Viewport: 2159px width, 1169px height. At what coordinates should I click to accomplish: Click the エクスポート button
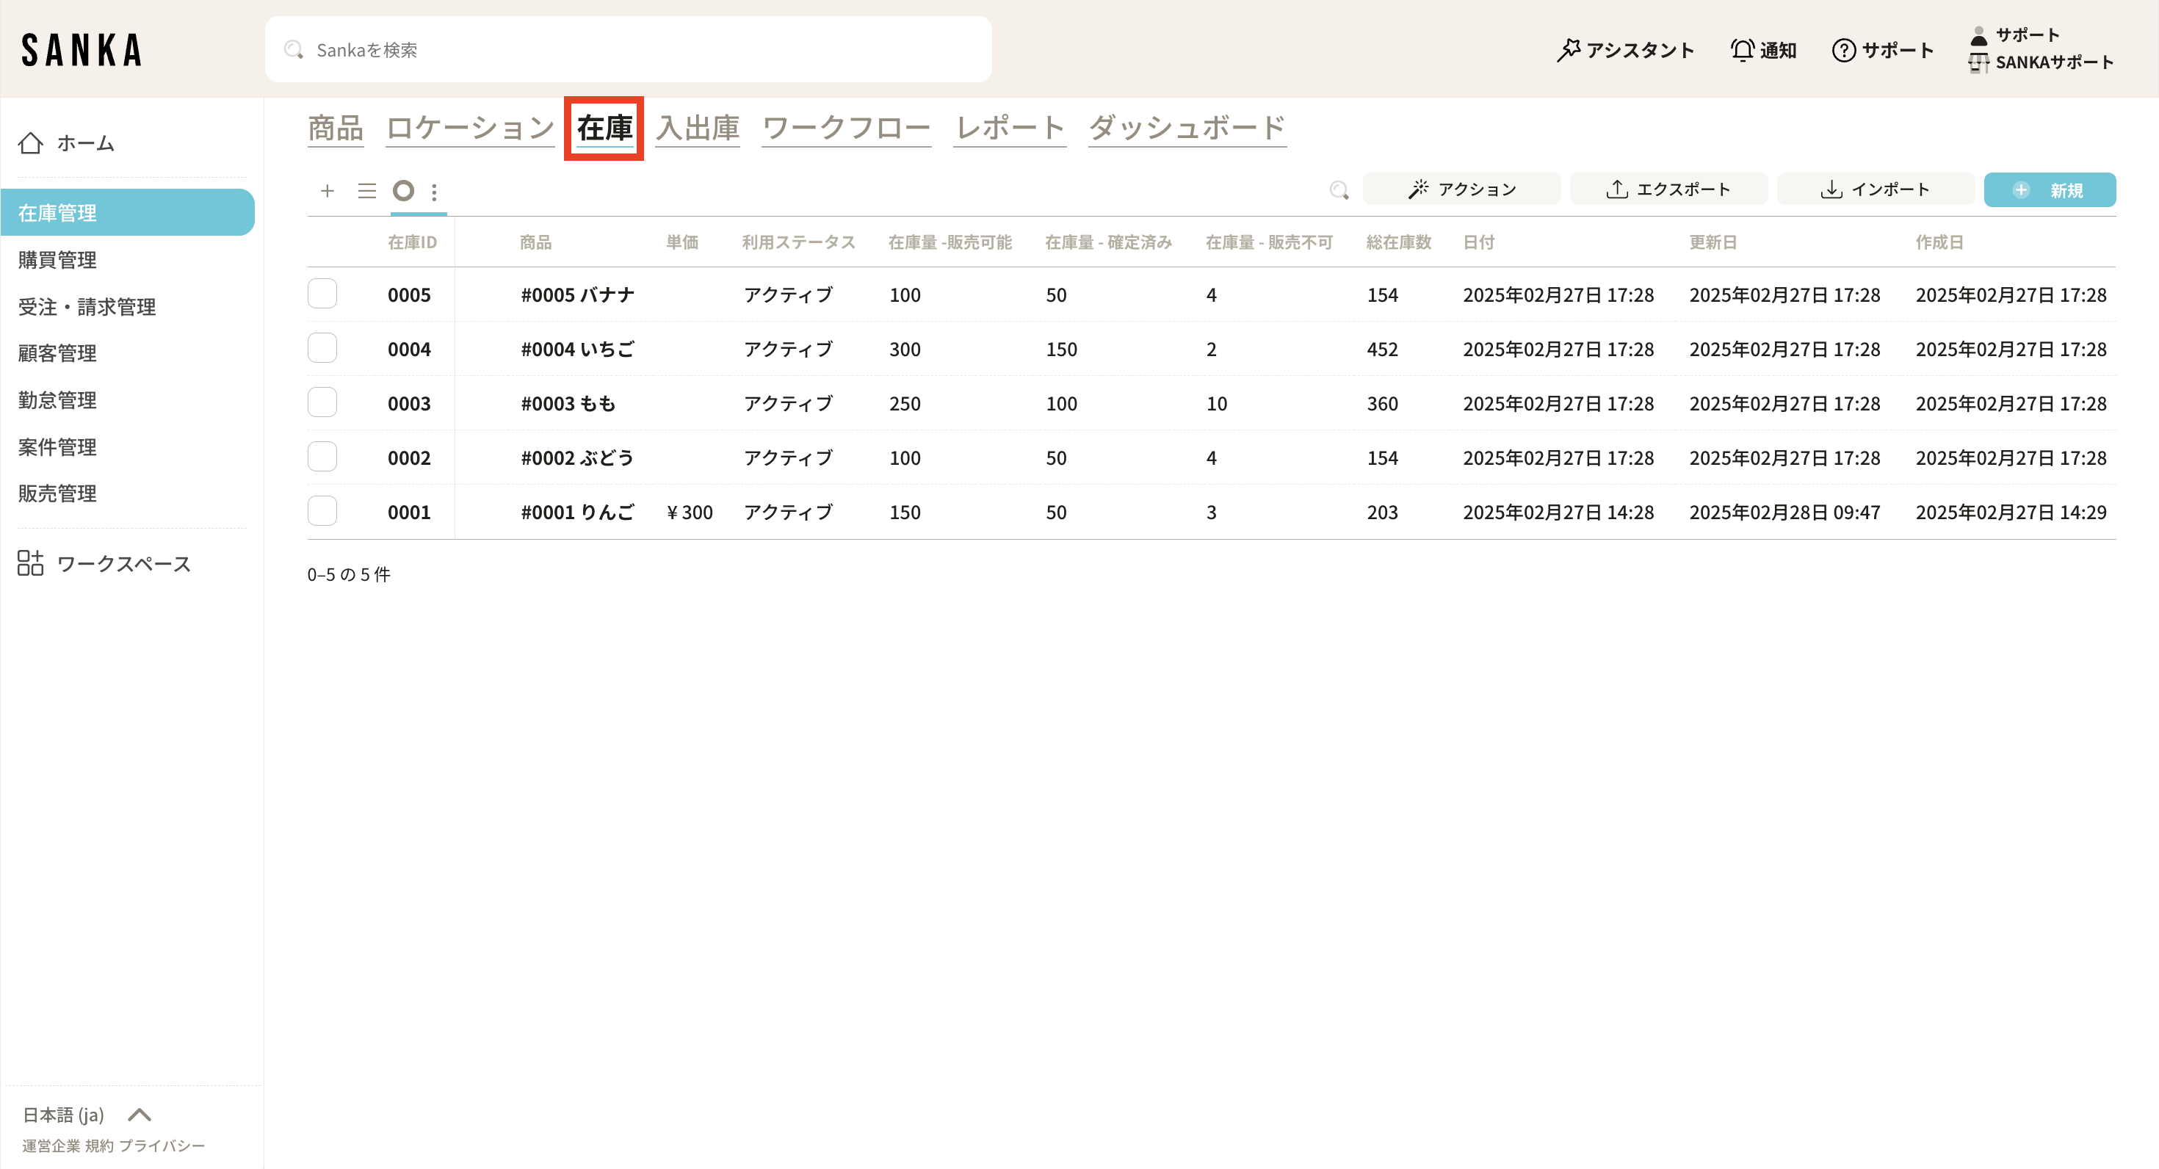(x=1668, y=189)
